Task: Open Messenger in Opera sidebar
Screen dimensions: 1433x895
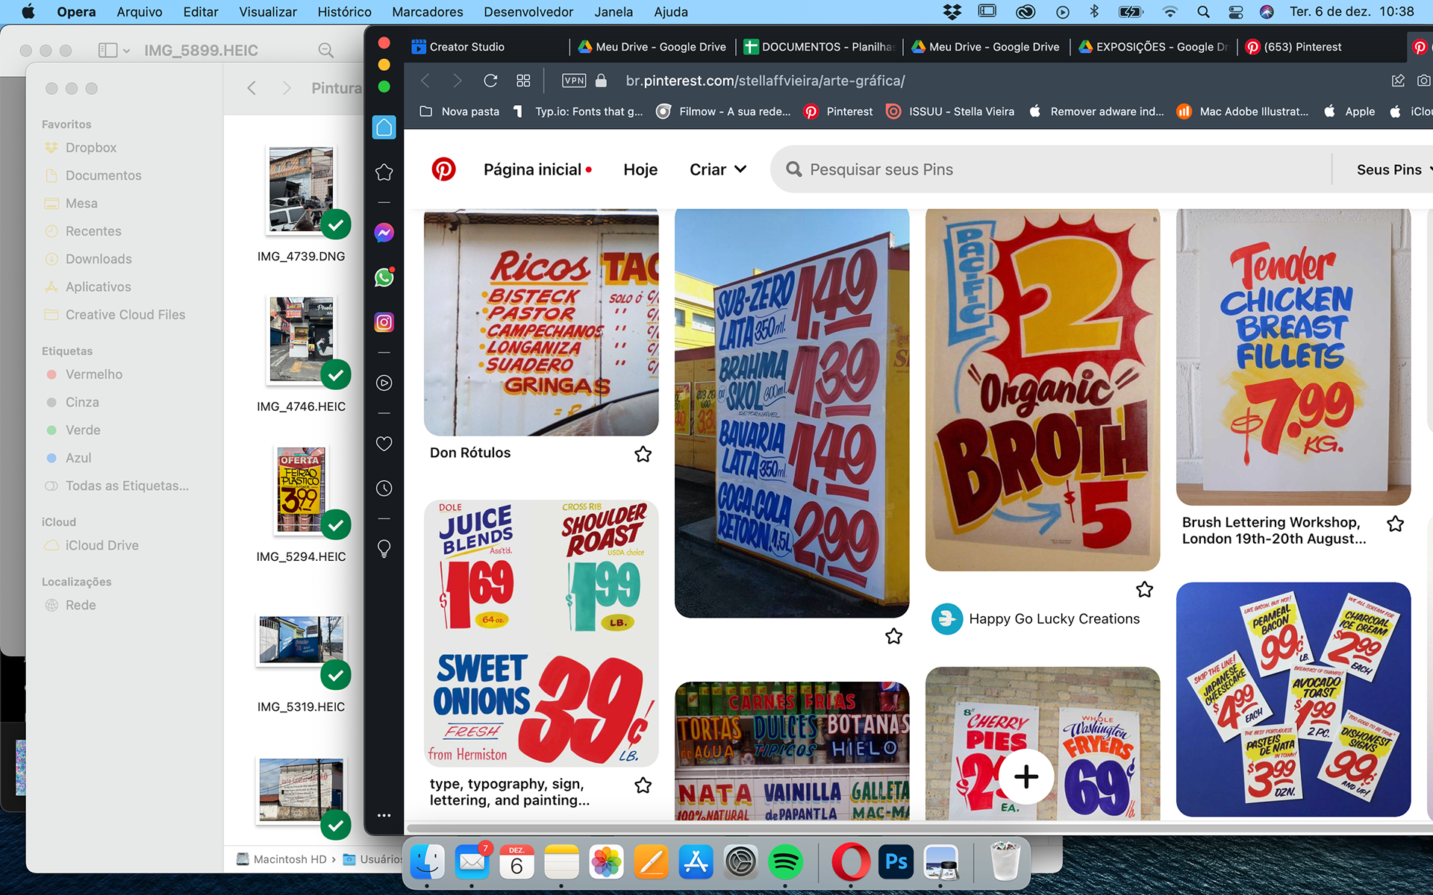Action: click(384, 233)
